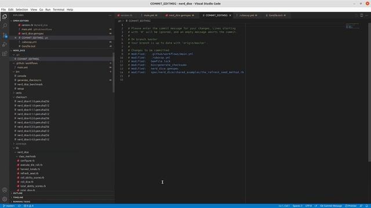Open the Accounts menu icon
The width and height of the screenshot is (371, 208).
click(5, 190)
